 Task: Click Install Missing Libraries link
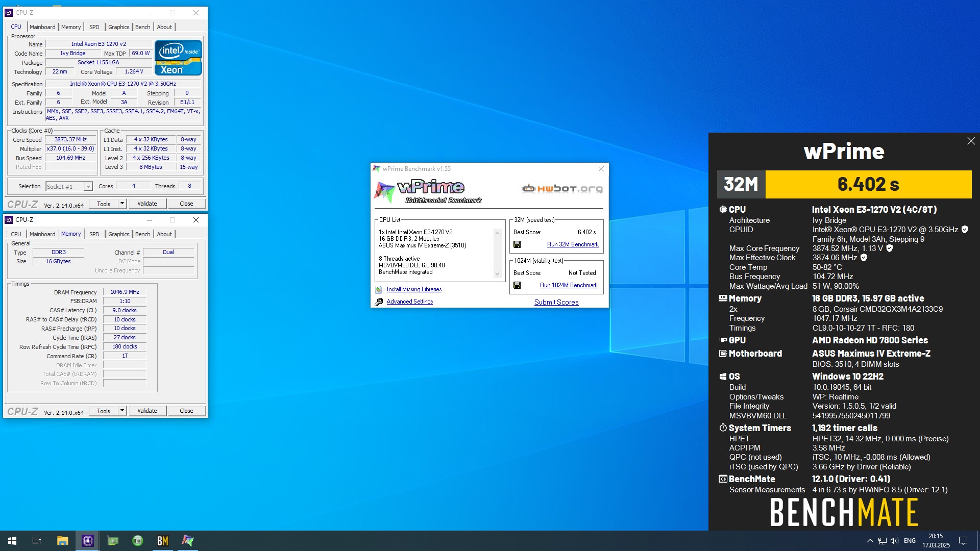coord(414,289)
